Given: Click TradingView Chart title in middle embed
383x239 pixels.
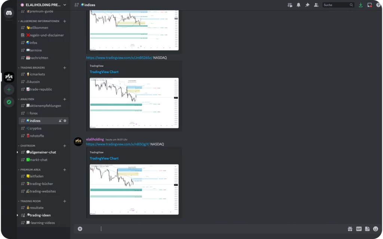Looking at the screenshot, I should 104,72.
